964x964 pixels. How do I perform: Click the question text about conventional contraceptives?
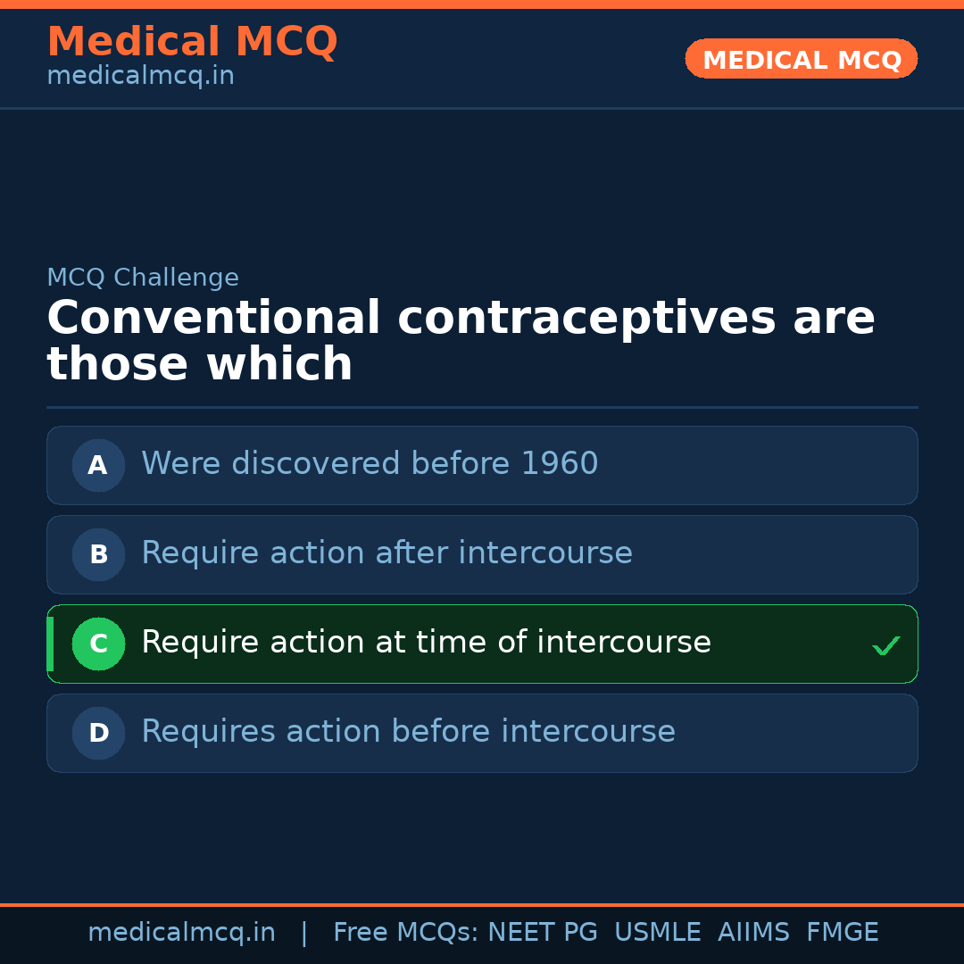[x=461, y=342]
